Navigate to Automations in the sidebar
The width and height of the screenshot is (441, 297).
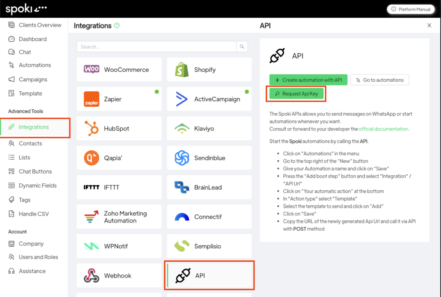point(31,65)
